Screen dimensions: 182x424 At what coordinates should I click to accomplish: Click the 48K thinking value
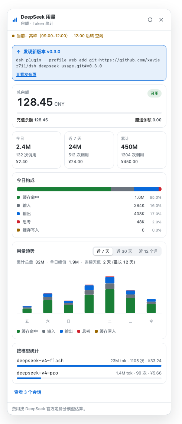point(140,222)
